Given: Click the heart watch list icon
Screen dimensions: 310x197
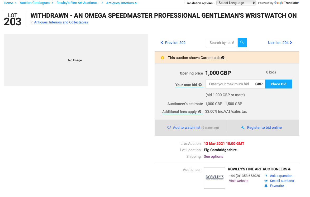Looking at the screenshot, I should pyautogui.click(x=169, y=127).
